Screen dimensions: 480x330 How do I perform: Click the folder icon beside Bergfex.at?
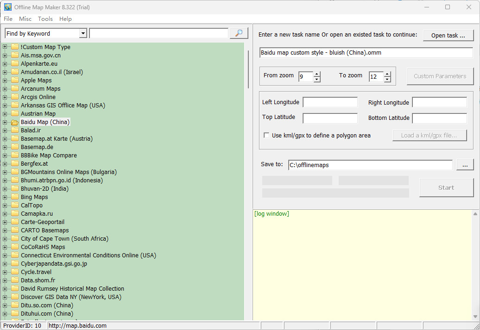click(15, 164)
